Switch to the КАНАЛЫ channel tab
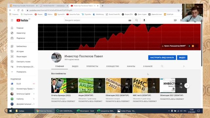The image size is (210, 118). click(131, 66)
